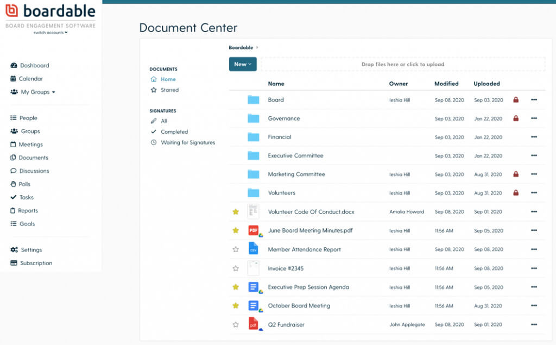Open the options menu for Q2 Fundraiser
The height and width of the screenshot is (345, 556).
534,324
